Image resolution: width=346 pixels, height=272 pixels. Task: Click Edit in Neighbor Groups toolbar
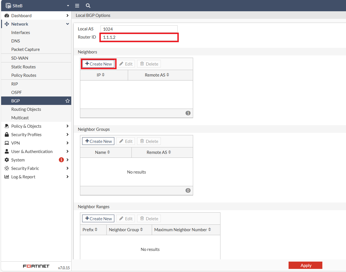pos(126,141)
